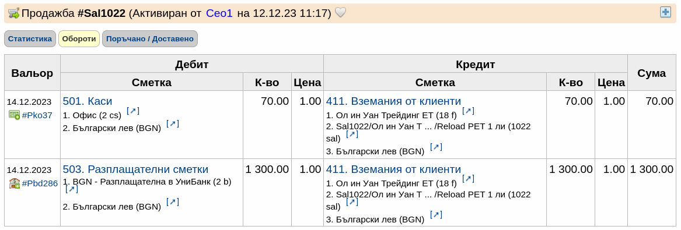Click arrow icon under Разплащателна в УниБанк
This screenshot has height=230, width=681.
click(72, 189)
